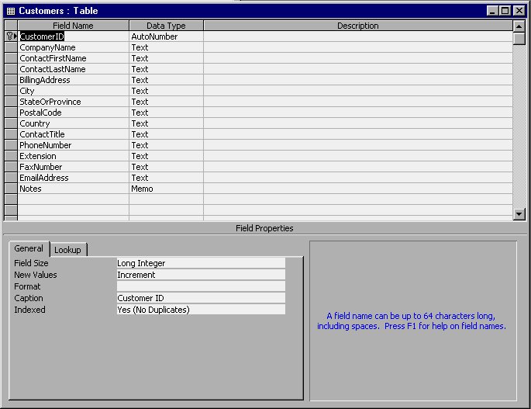Click the table icon in the title bar
This screenshot has height=409, width=531.
[10, 11]
